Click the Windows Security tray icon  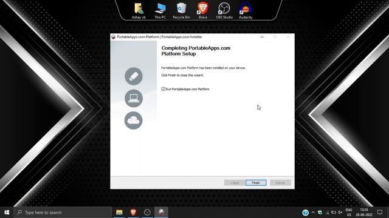320,213
